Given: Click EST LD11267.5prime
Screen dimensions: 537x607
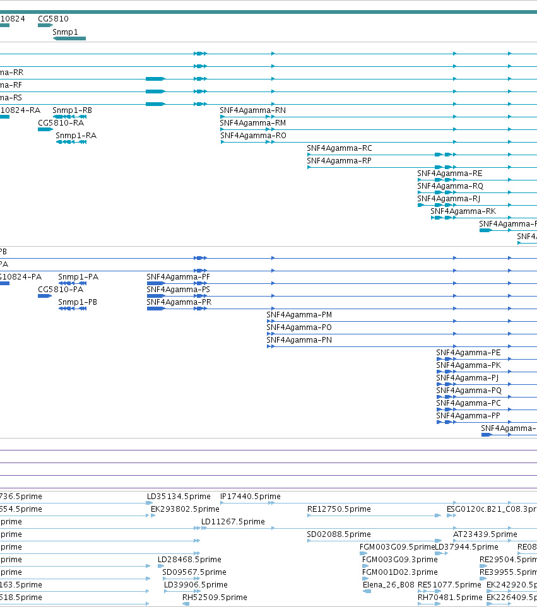Looking at the screenshot, I should (x=233, y=521).
